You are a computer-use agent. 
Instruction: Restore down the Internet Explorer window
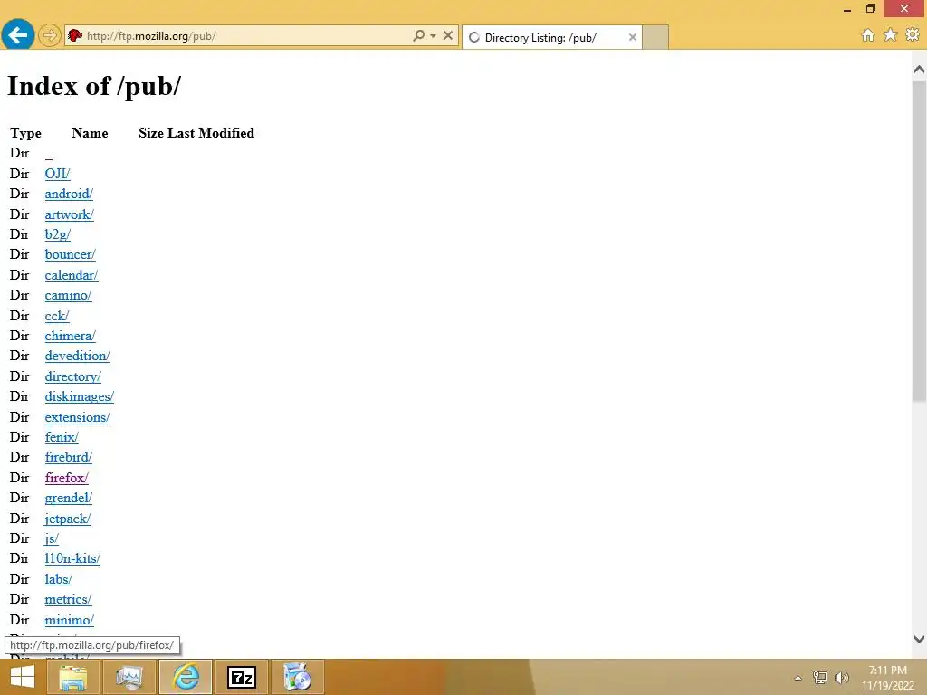pyautogui.click(x=870, y=8)
